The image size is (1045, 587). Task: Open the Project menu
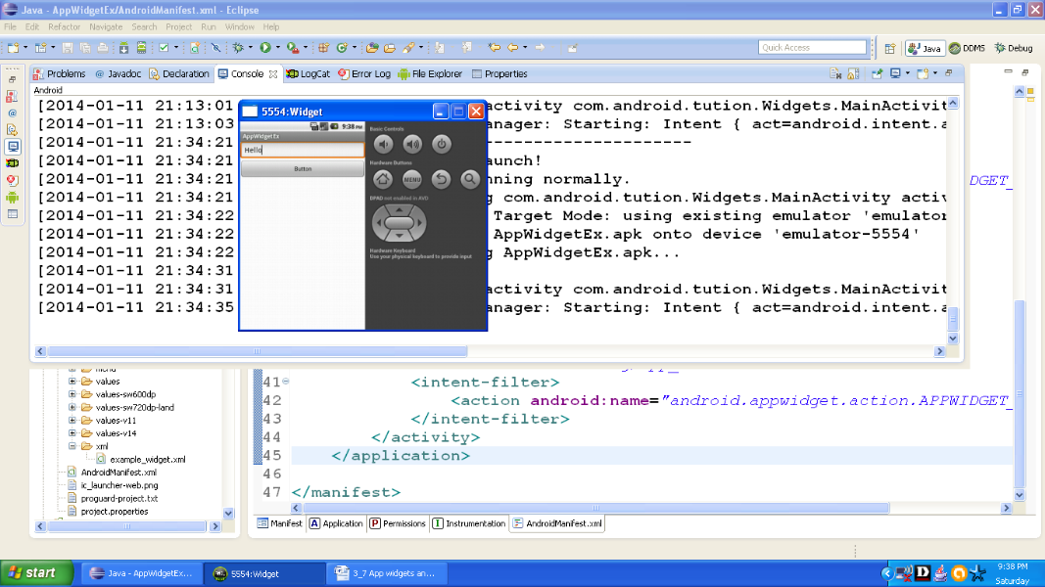(x=178, y=27)
